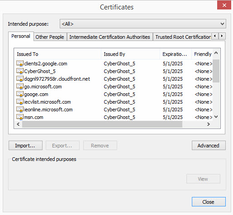Click horizontal scrollbar right arrow

[x=209, y=124]
